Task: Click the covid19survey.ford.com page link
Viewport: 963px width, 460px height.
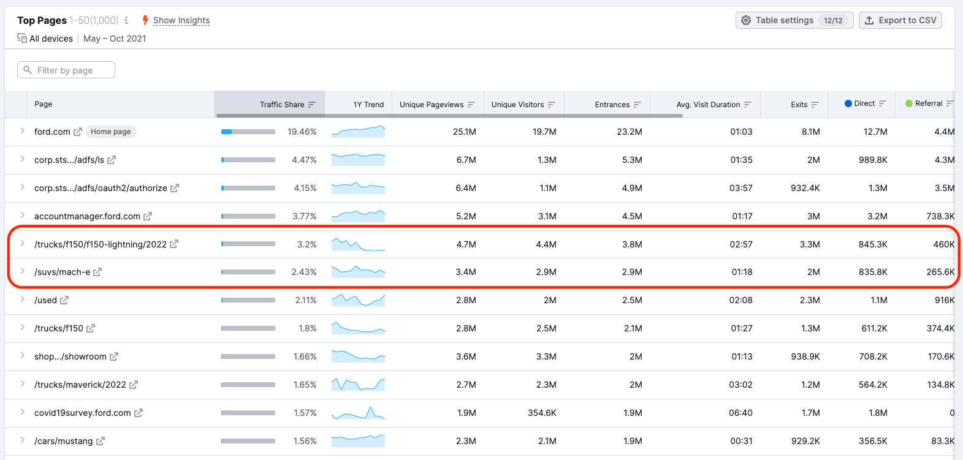Action: point(83,413)
